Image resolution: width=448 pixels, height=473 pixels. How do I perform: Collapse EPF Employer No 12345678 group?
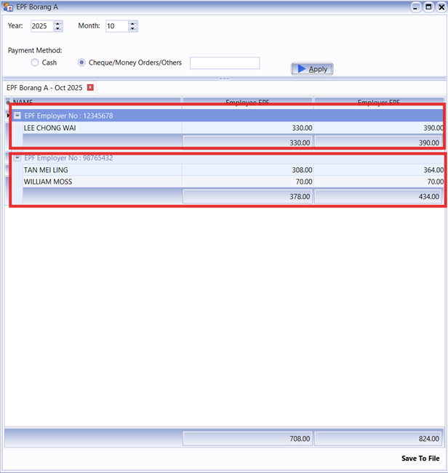click(x=17, y=116)
